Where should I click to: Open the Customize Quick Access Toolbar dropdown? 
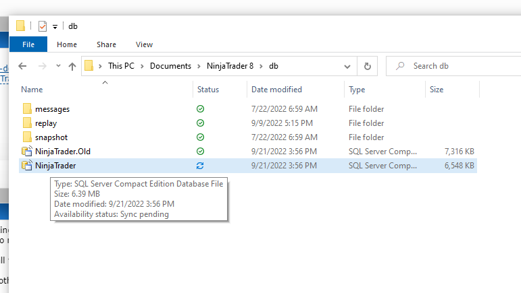(55, 27)
